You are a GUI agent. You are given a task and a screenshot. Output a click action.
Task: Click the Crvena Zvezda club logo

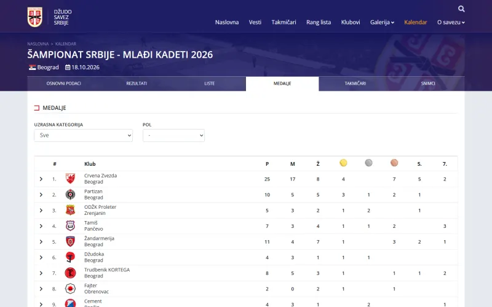70,179
